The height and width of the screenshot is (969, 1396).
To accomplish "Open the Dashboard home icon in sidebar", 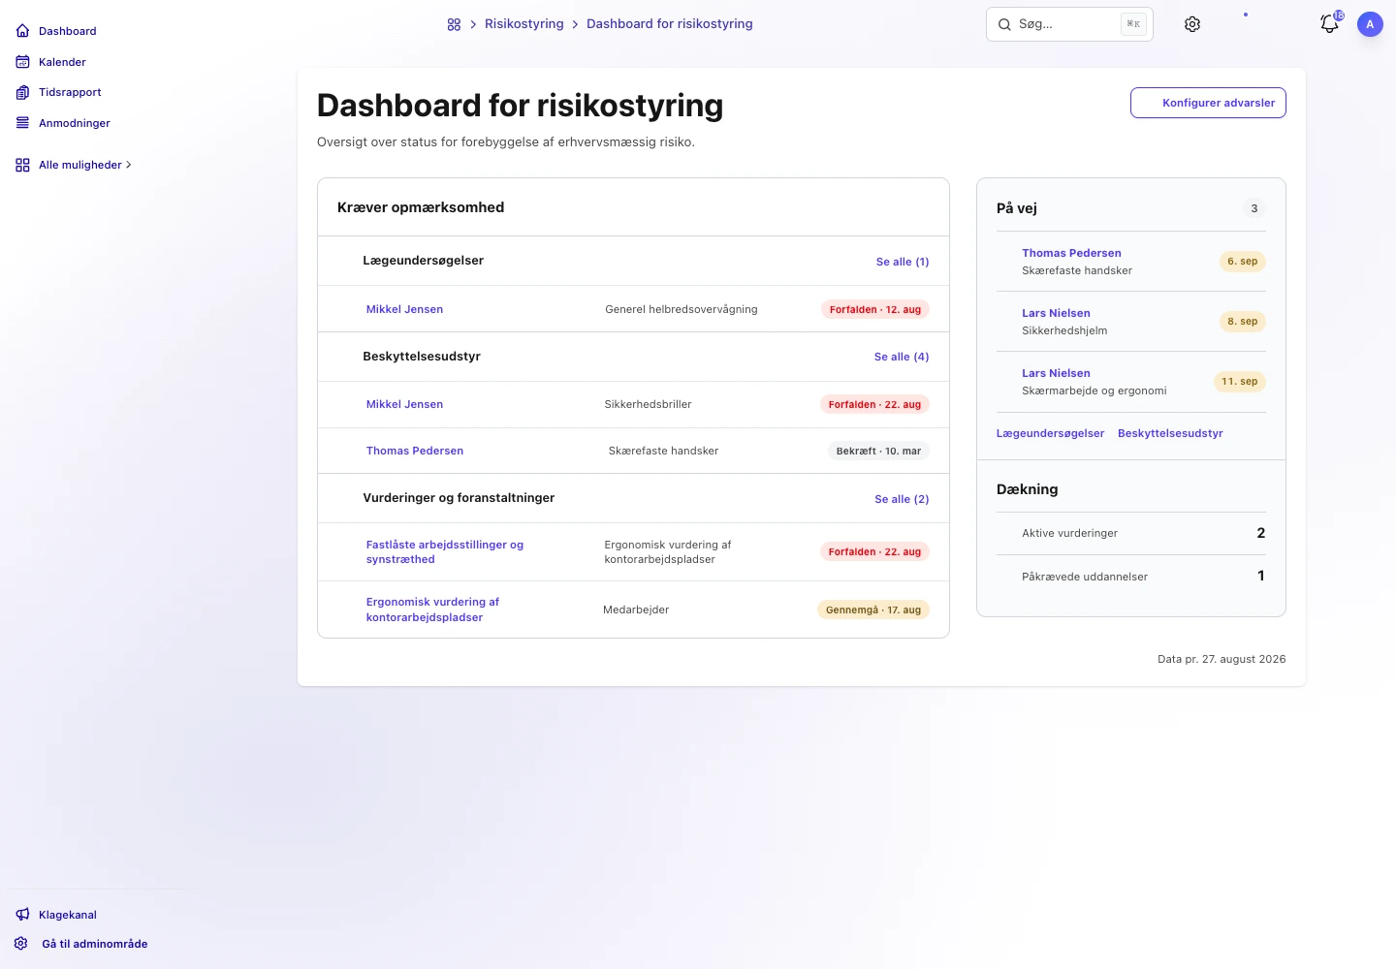I will pyautogui.click(x=22, y=31).
